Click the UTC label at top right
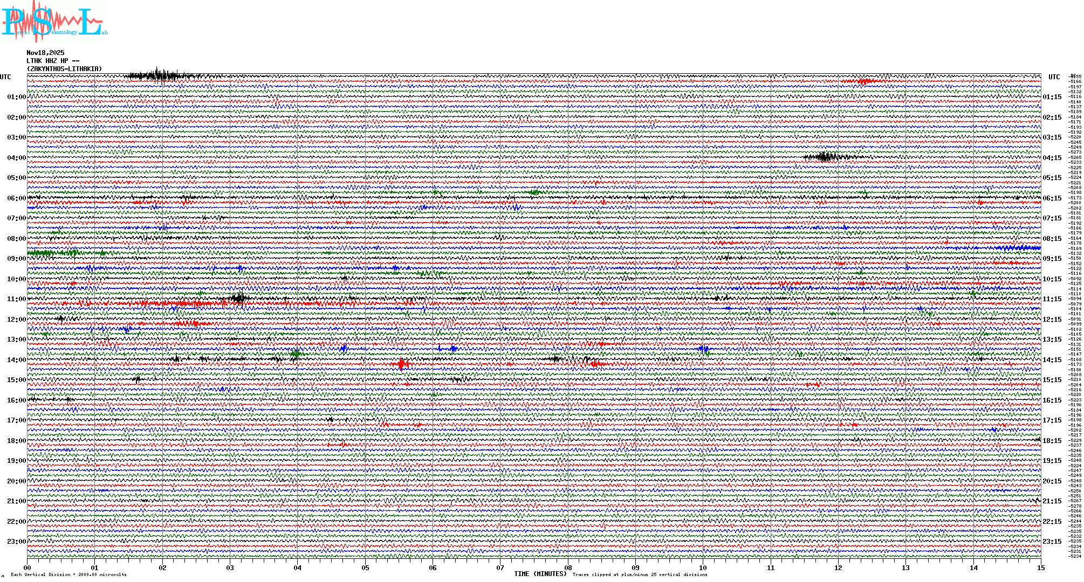This screenshot has height=582, width=1084. [1054, 77]
